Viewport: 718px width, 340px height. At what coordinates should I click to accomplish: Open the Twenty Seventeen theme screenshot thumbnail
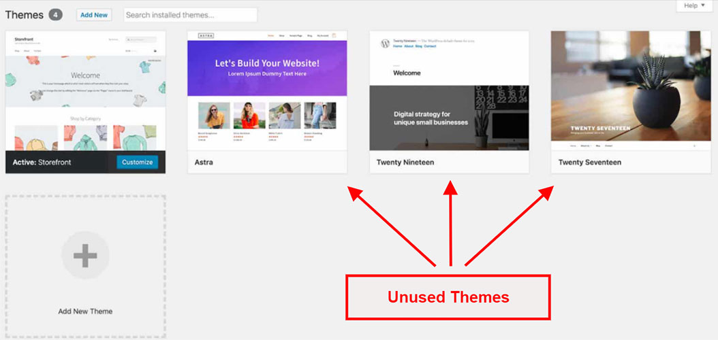631,91
